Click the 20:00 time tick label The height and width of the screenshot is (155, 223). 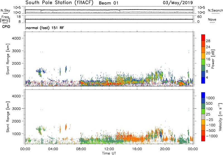point(165,149)
